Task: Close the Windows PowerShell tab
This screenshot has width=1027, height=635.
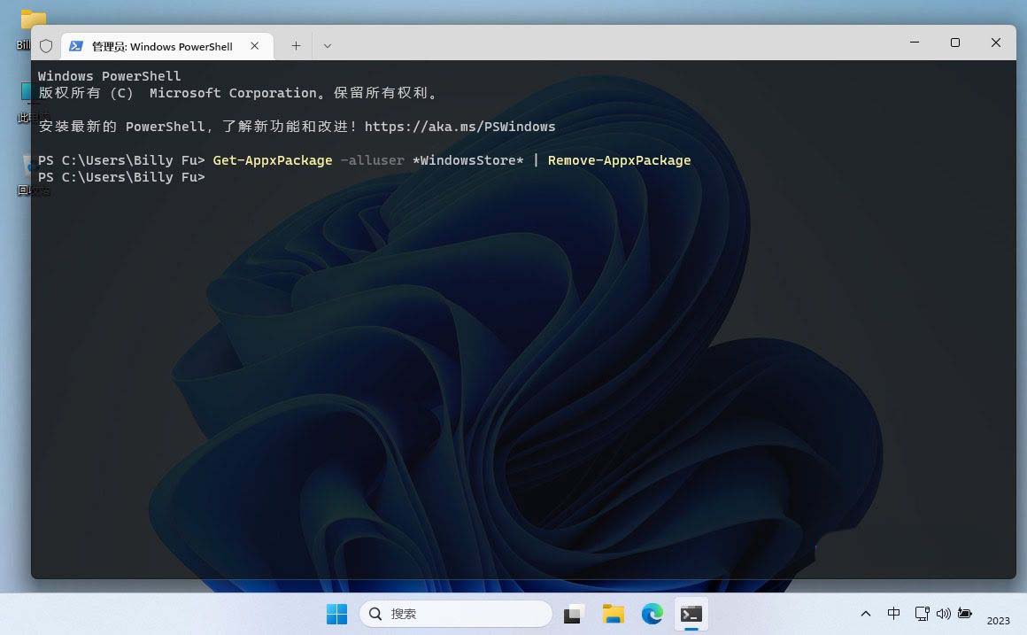Action: 255,46
